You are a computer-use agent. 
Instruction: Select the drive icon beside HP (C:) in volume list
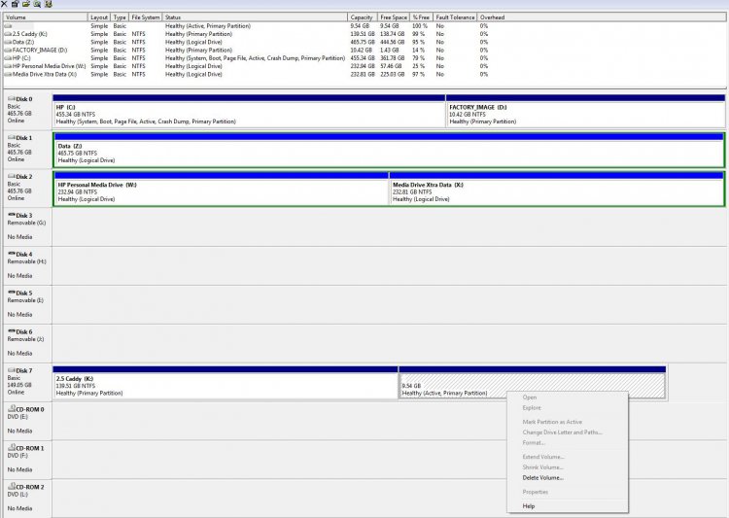click(x=8, y=58)
